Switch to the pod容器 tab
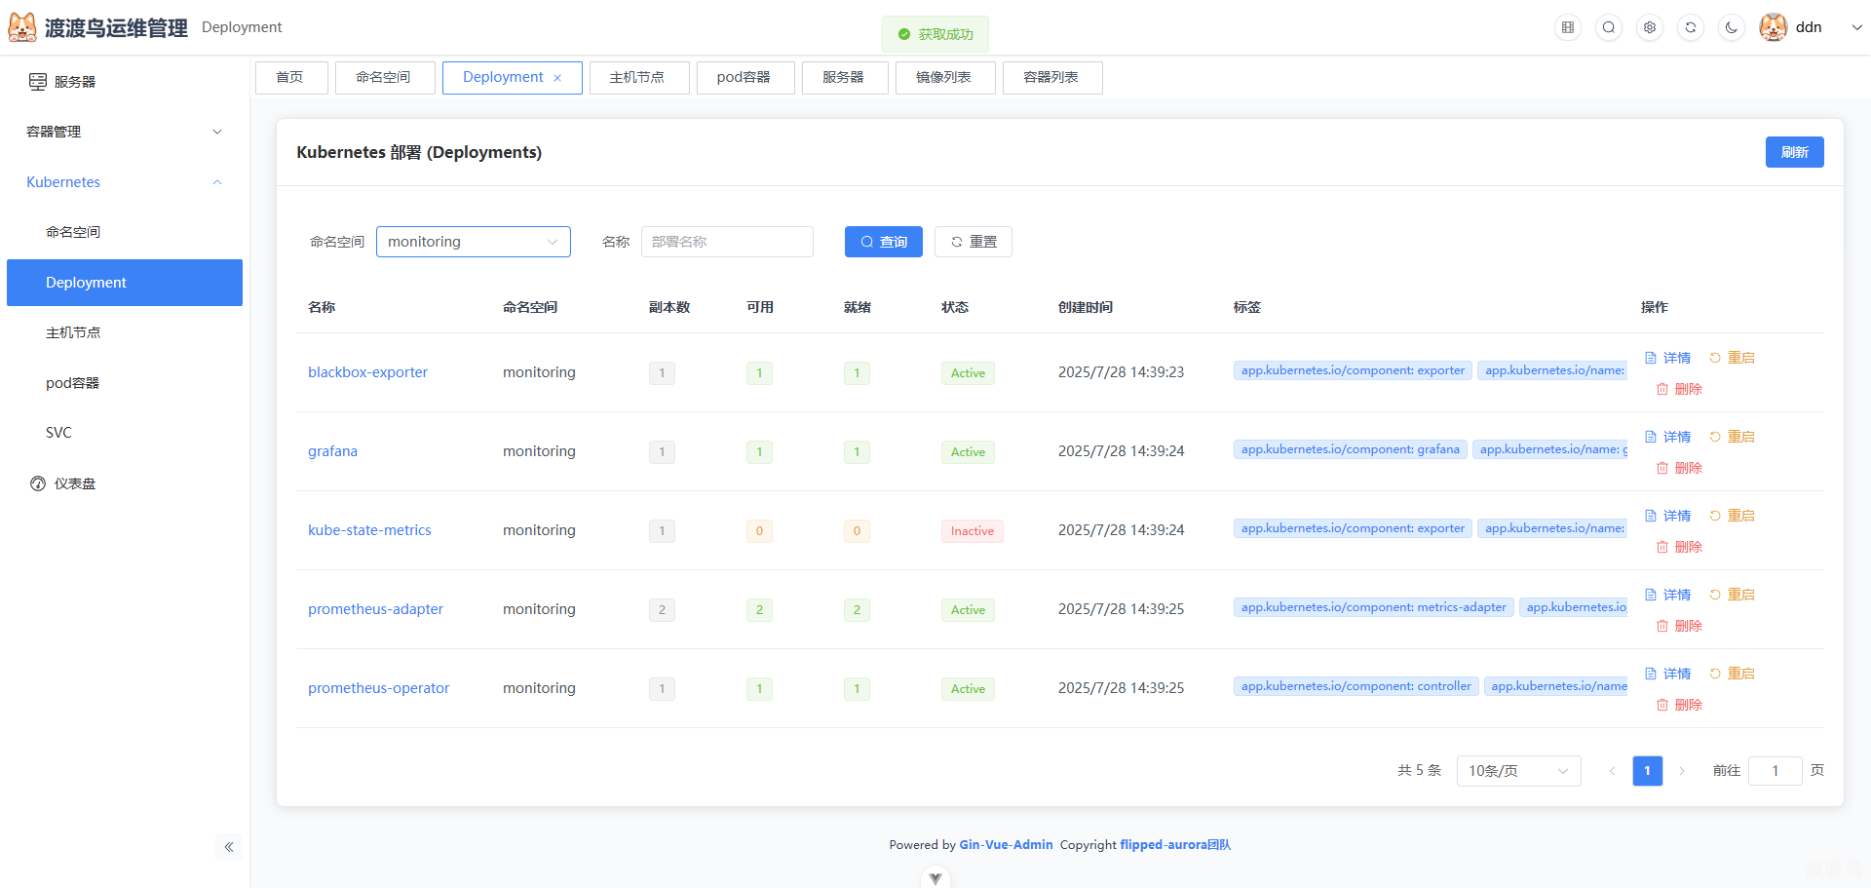The width and height of the screenshot is (1871, 888). (745, 77)
